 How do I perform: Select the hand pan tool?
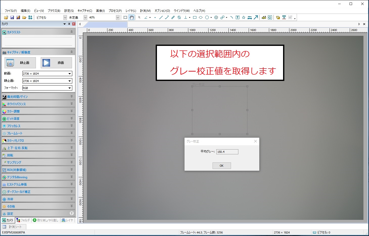(132, 17)
